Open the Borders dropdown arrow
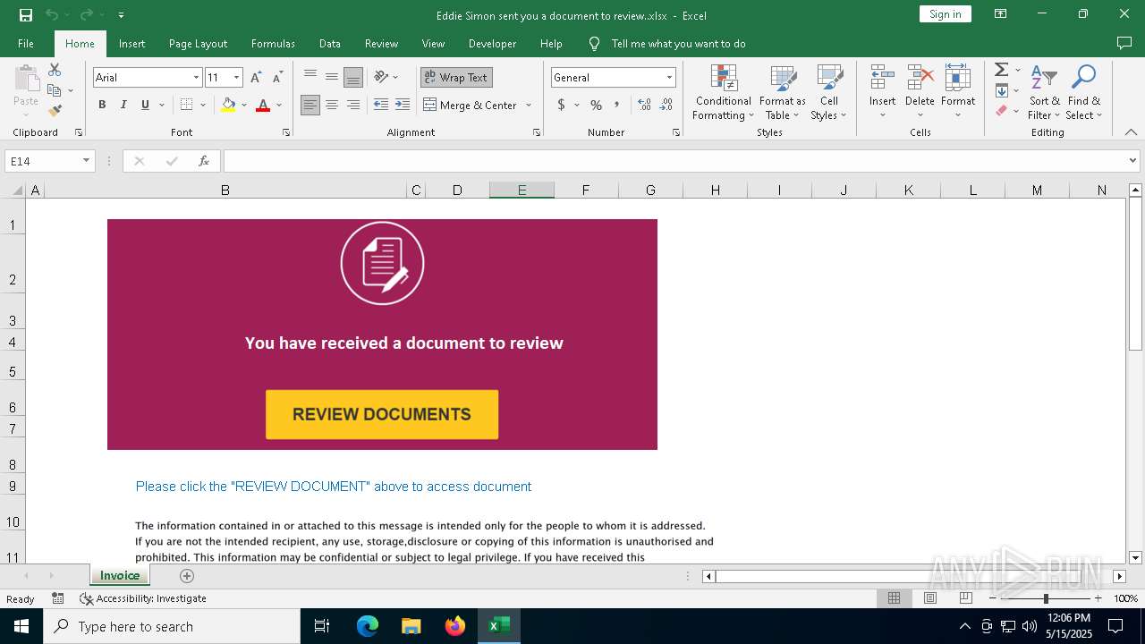The height and width of the screenshot is (644, 1145). 203,105
